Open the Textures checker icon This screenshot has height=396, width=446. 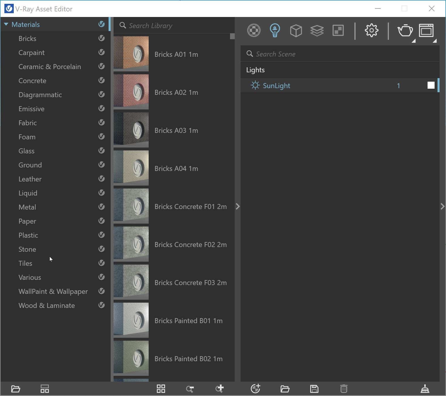click(x=338, y=30)
